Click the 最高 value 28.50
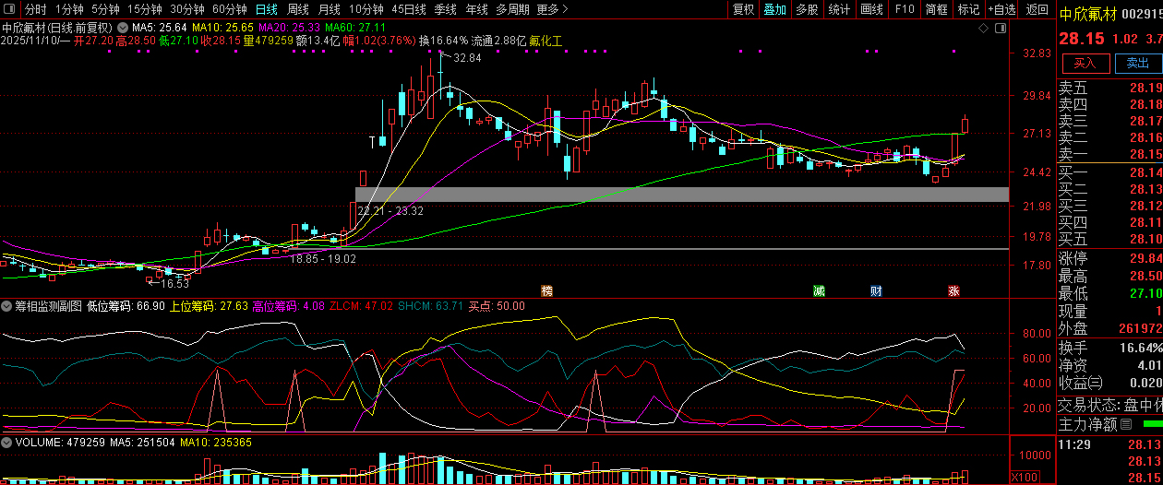 coord(1145,276)
